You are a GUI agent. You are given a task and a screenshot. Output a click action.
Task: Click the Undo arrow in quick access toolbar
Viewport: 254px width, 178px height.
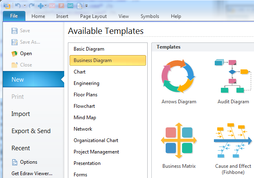tap(18, 6)
